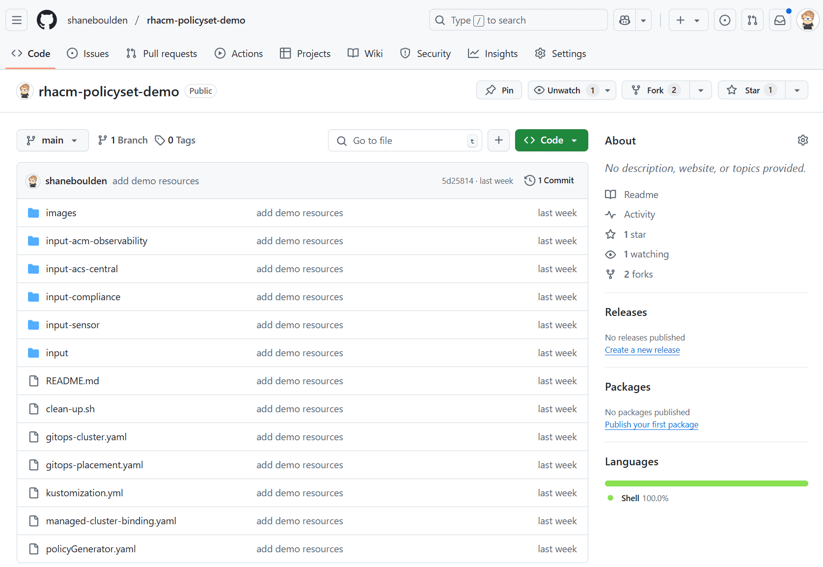This screenshot has height=567, width=823.
Task: Open the input-compliance folder
Action: click(x=83, y=297)
